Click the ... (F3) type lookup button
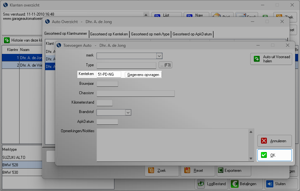Image resolution: width=300 pixels, height=191 pixels. coord(165,65)
